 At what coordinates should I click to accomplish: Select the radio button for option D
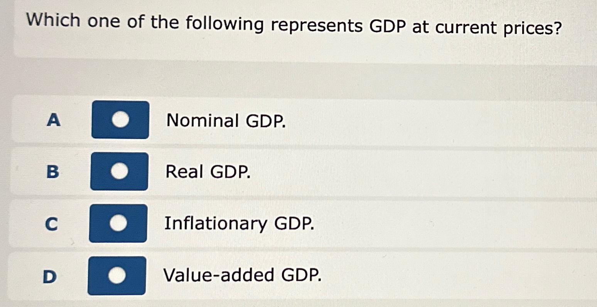click(117, 275)
